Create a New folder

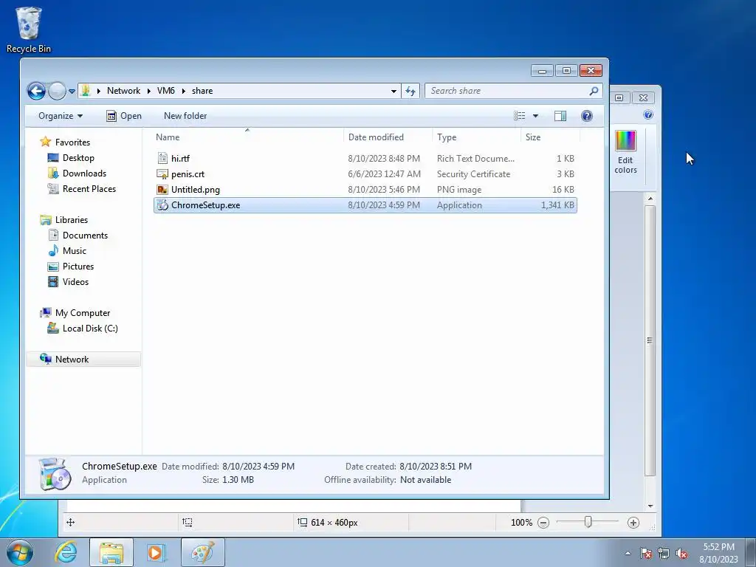point(185,116)
